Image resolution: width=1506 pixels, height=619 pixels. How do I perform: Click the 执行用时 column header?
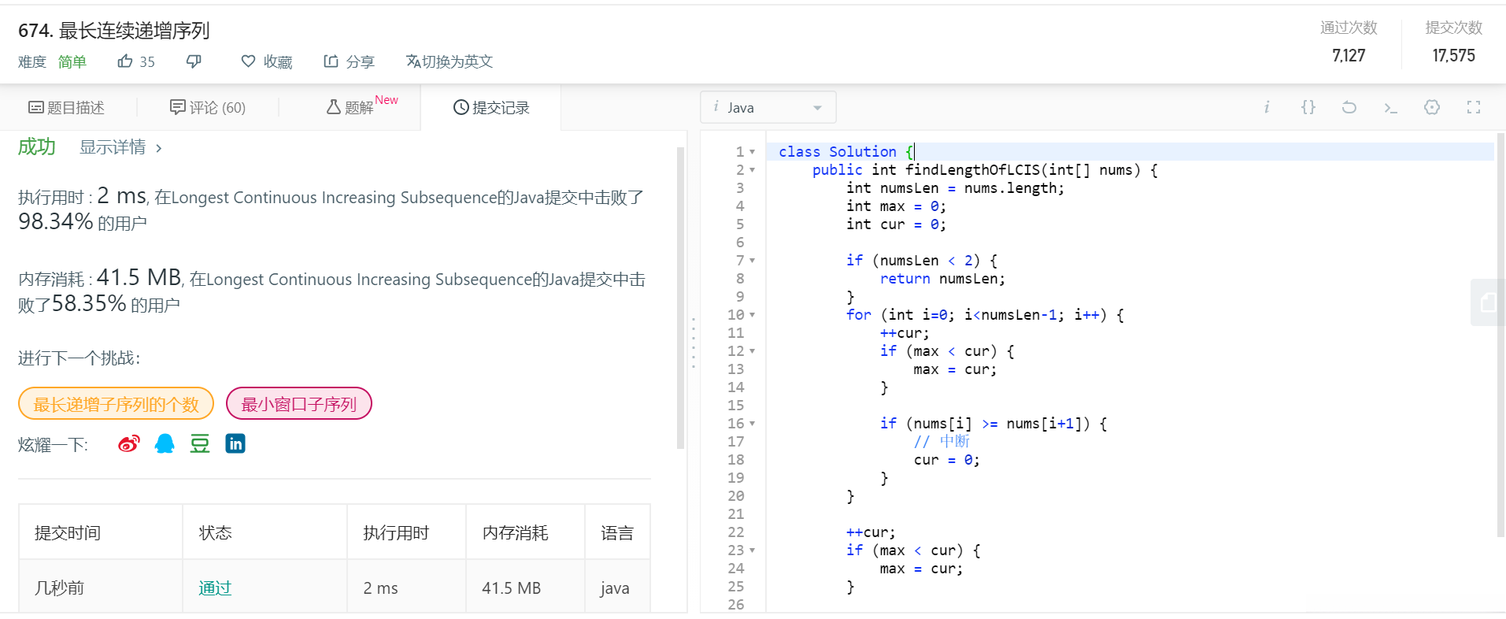coord(396,533)
